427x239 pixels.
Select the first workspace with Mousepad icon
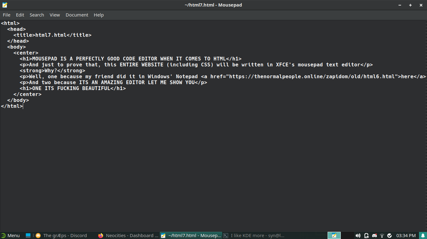point(334,236)
